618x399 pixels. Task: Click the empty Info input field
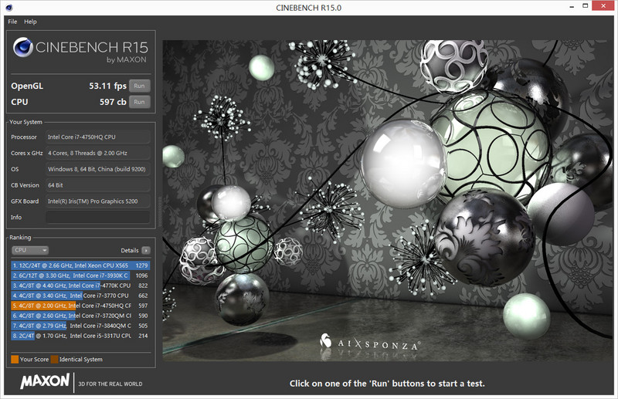click(97, 217)
